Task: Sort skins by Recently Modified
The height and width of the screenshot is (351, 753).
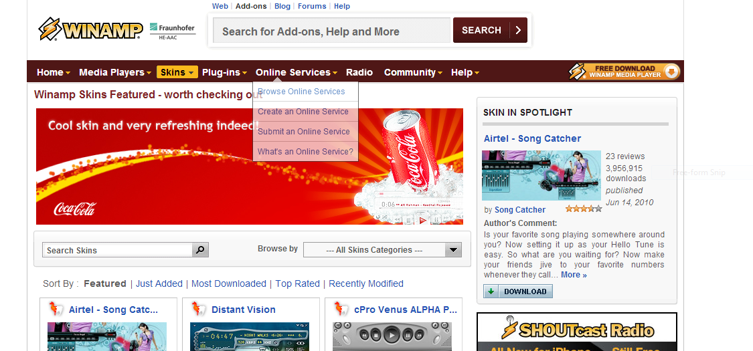Action: 366,283
